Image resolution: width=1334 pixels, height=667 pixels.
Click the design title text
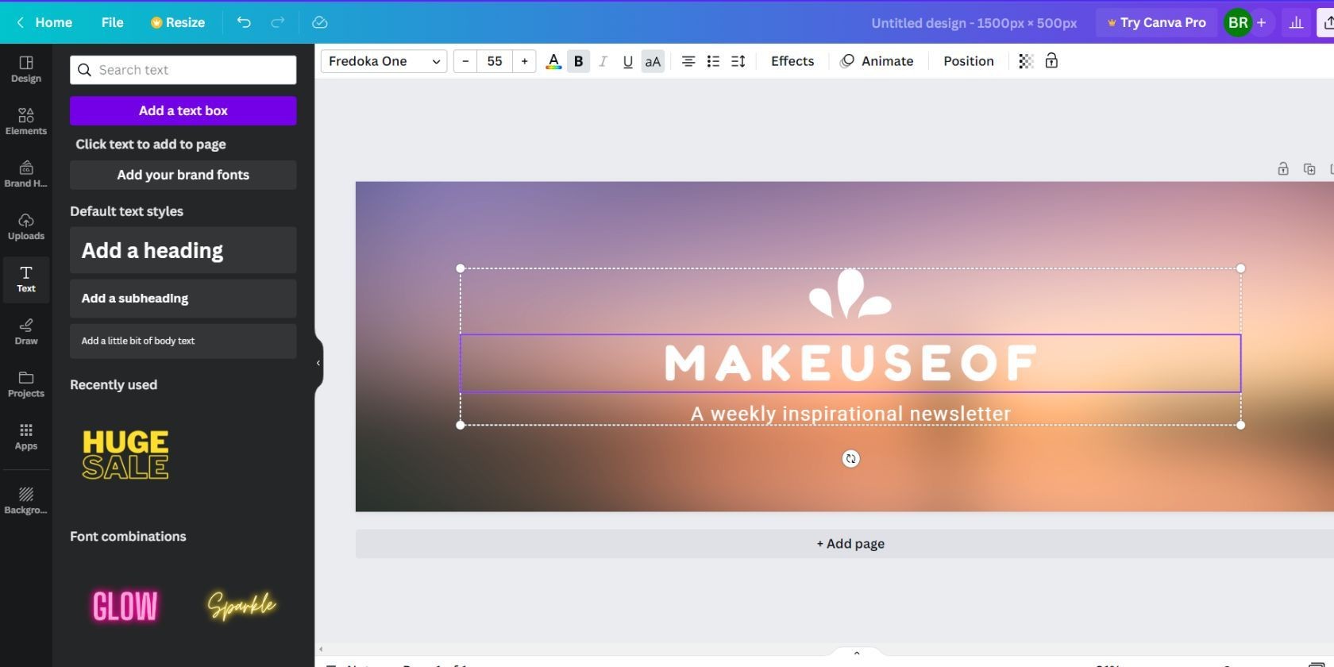point(974,23)
